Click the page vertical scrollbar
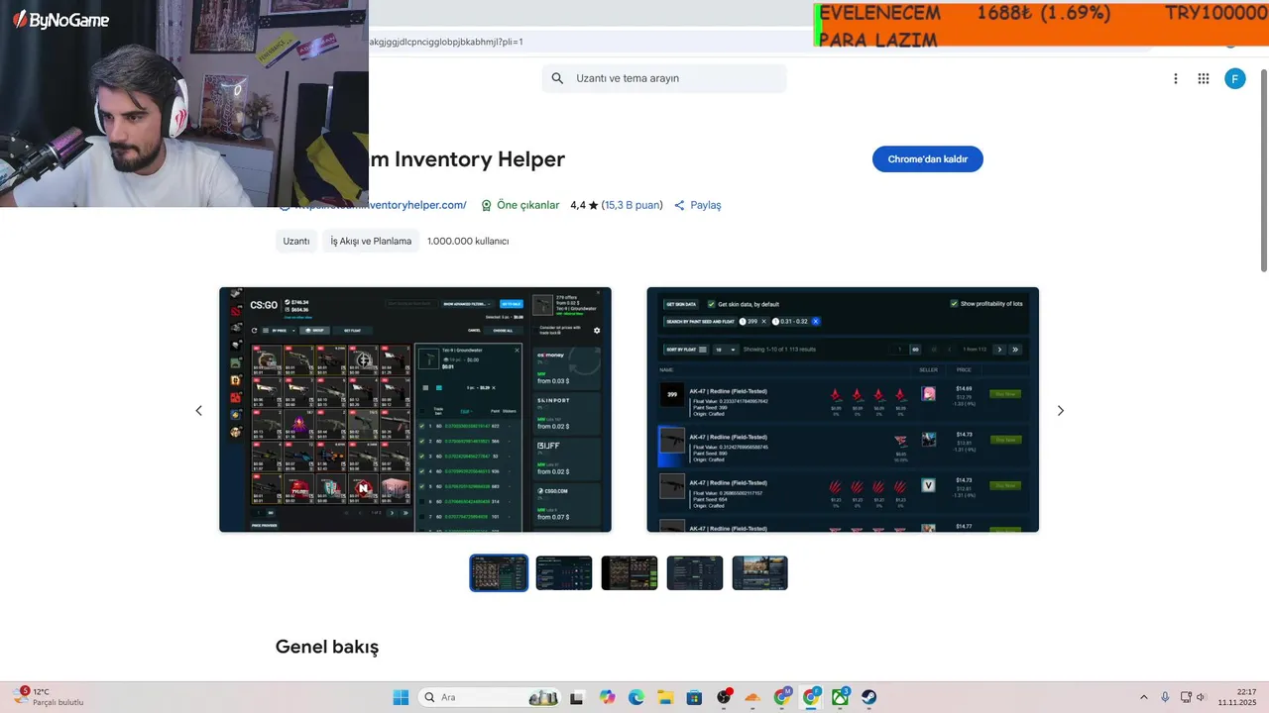 click(x=1263, y=168)
